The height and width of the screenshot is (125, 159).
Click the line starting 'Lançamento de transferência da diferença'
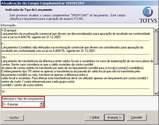(x=77, y=61)
